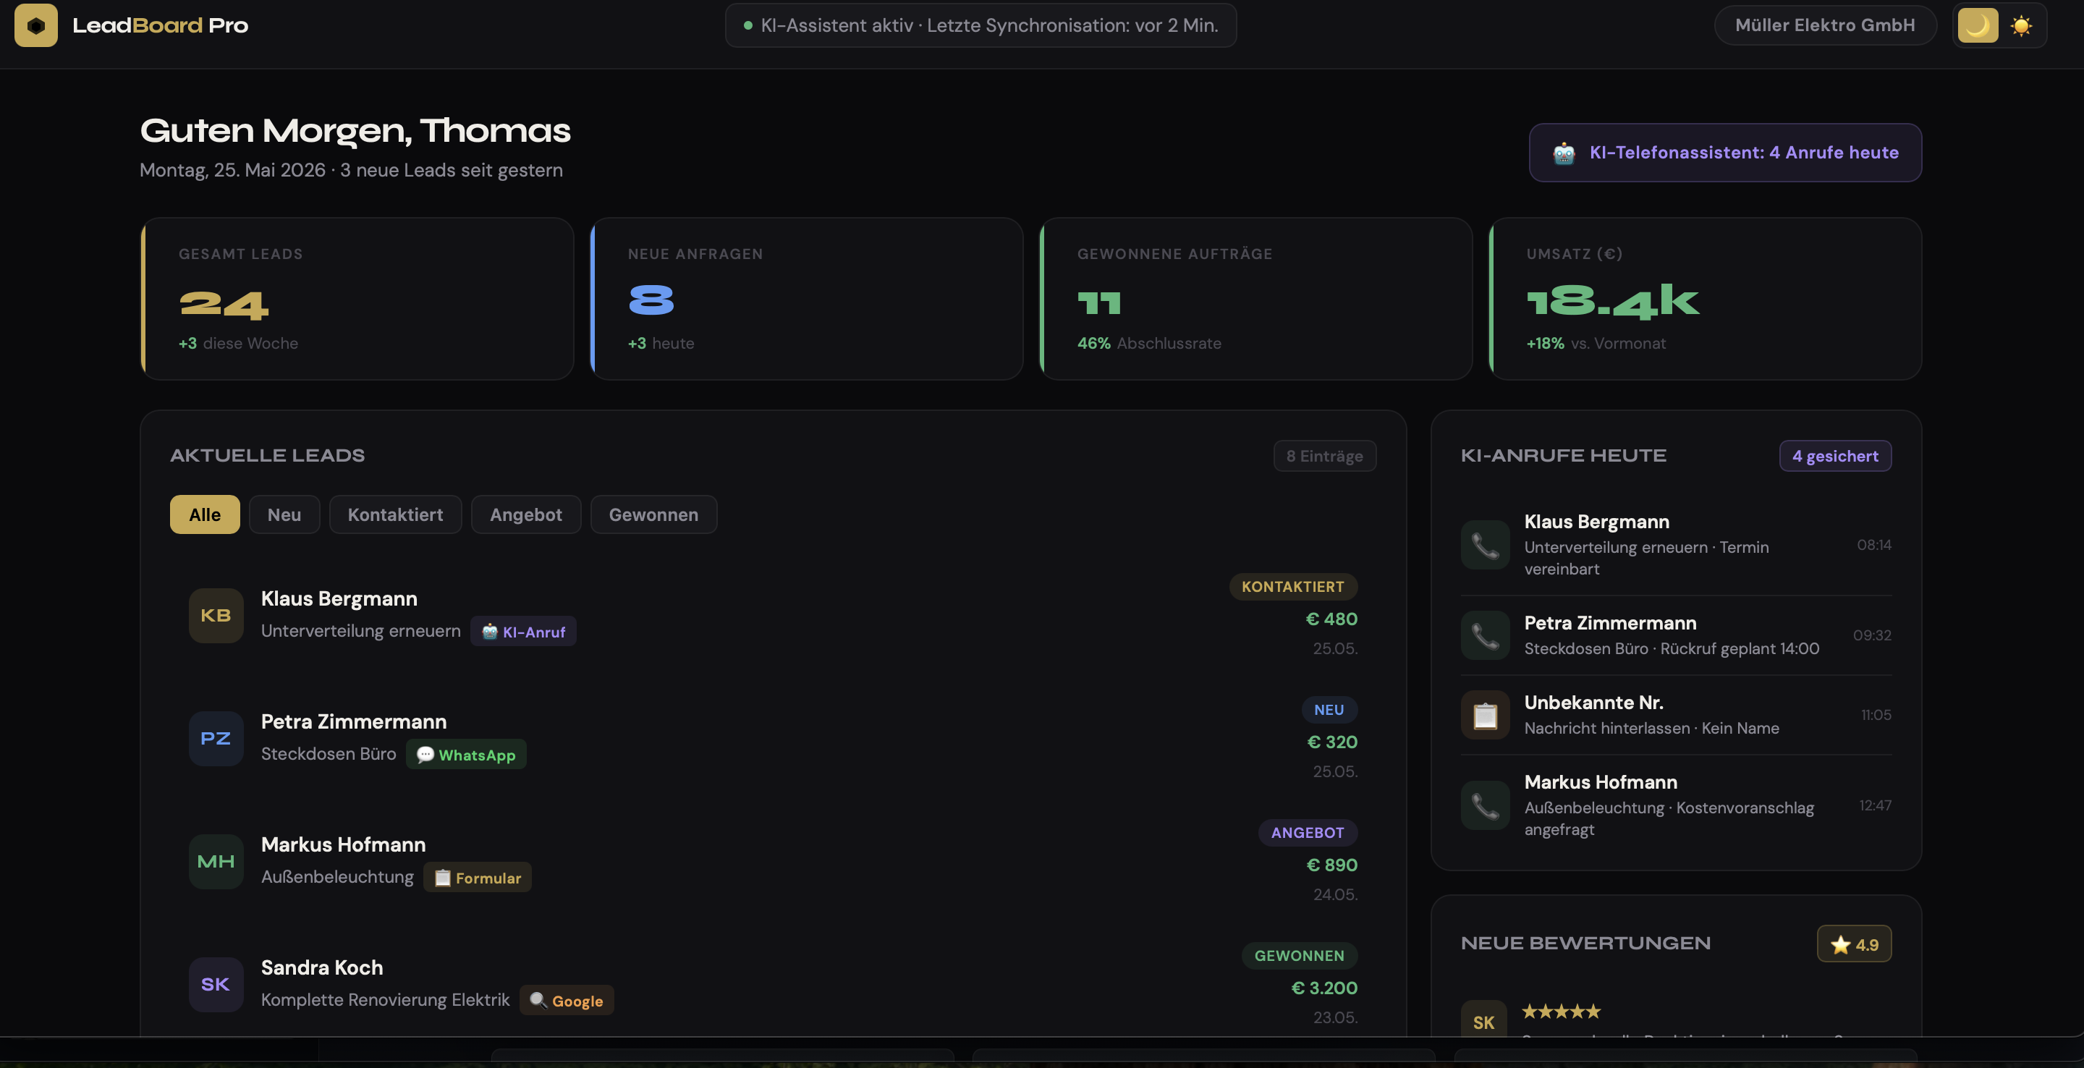Click the KONTAKTIERT status badge
The height and width of the screenshot is (1068, 2084).
pyautogui.click(x=1293, y=587)
